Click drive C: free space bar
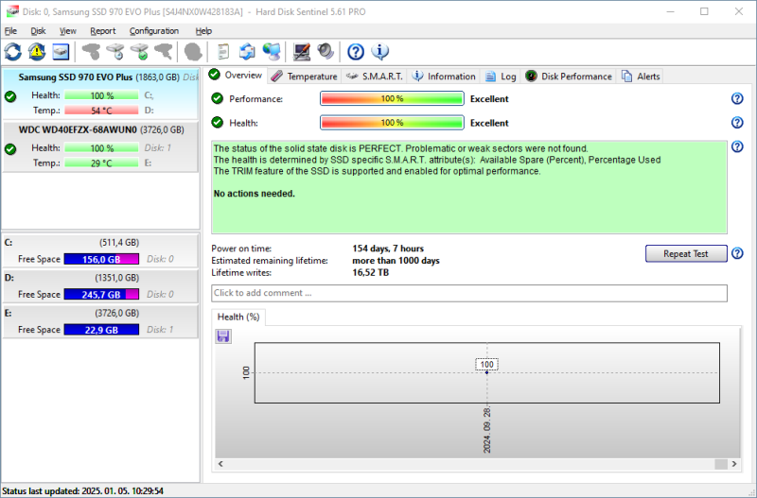757x498 pixels. 101,259
